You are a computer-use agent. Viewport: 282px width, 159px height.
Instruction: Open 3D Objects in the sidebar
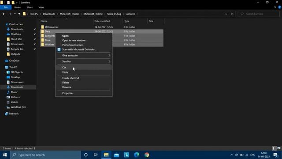[17, 72]
